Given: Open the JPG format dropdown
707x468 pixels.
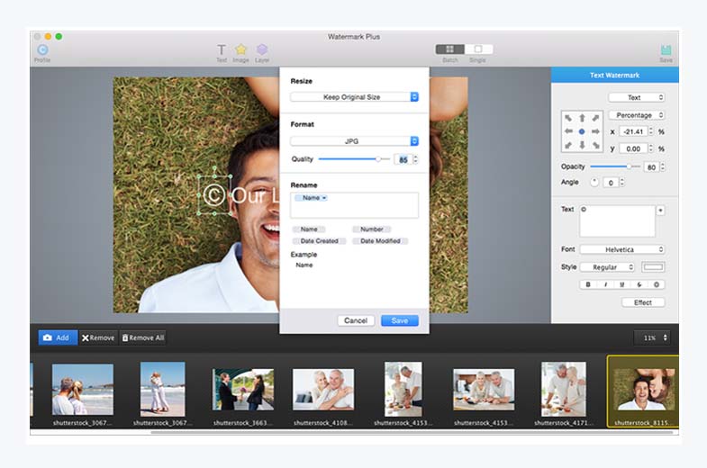Looking at the screenshot, I should (354, 140).
